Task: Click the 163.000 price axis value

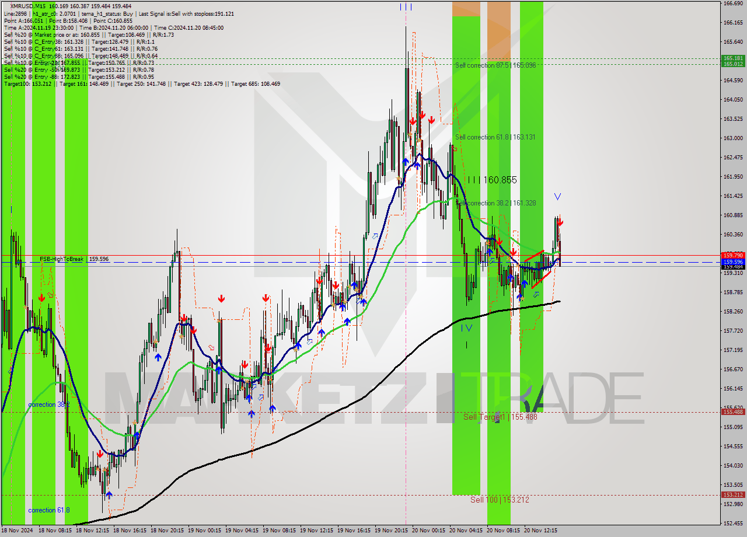Action: 733,138
